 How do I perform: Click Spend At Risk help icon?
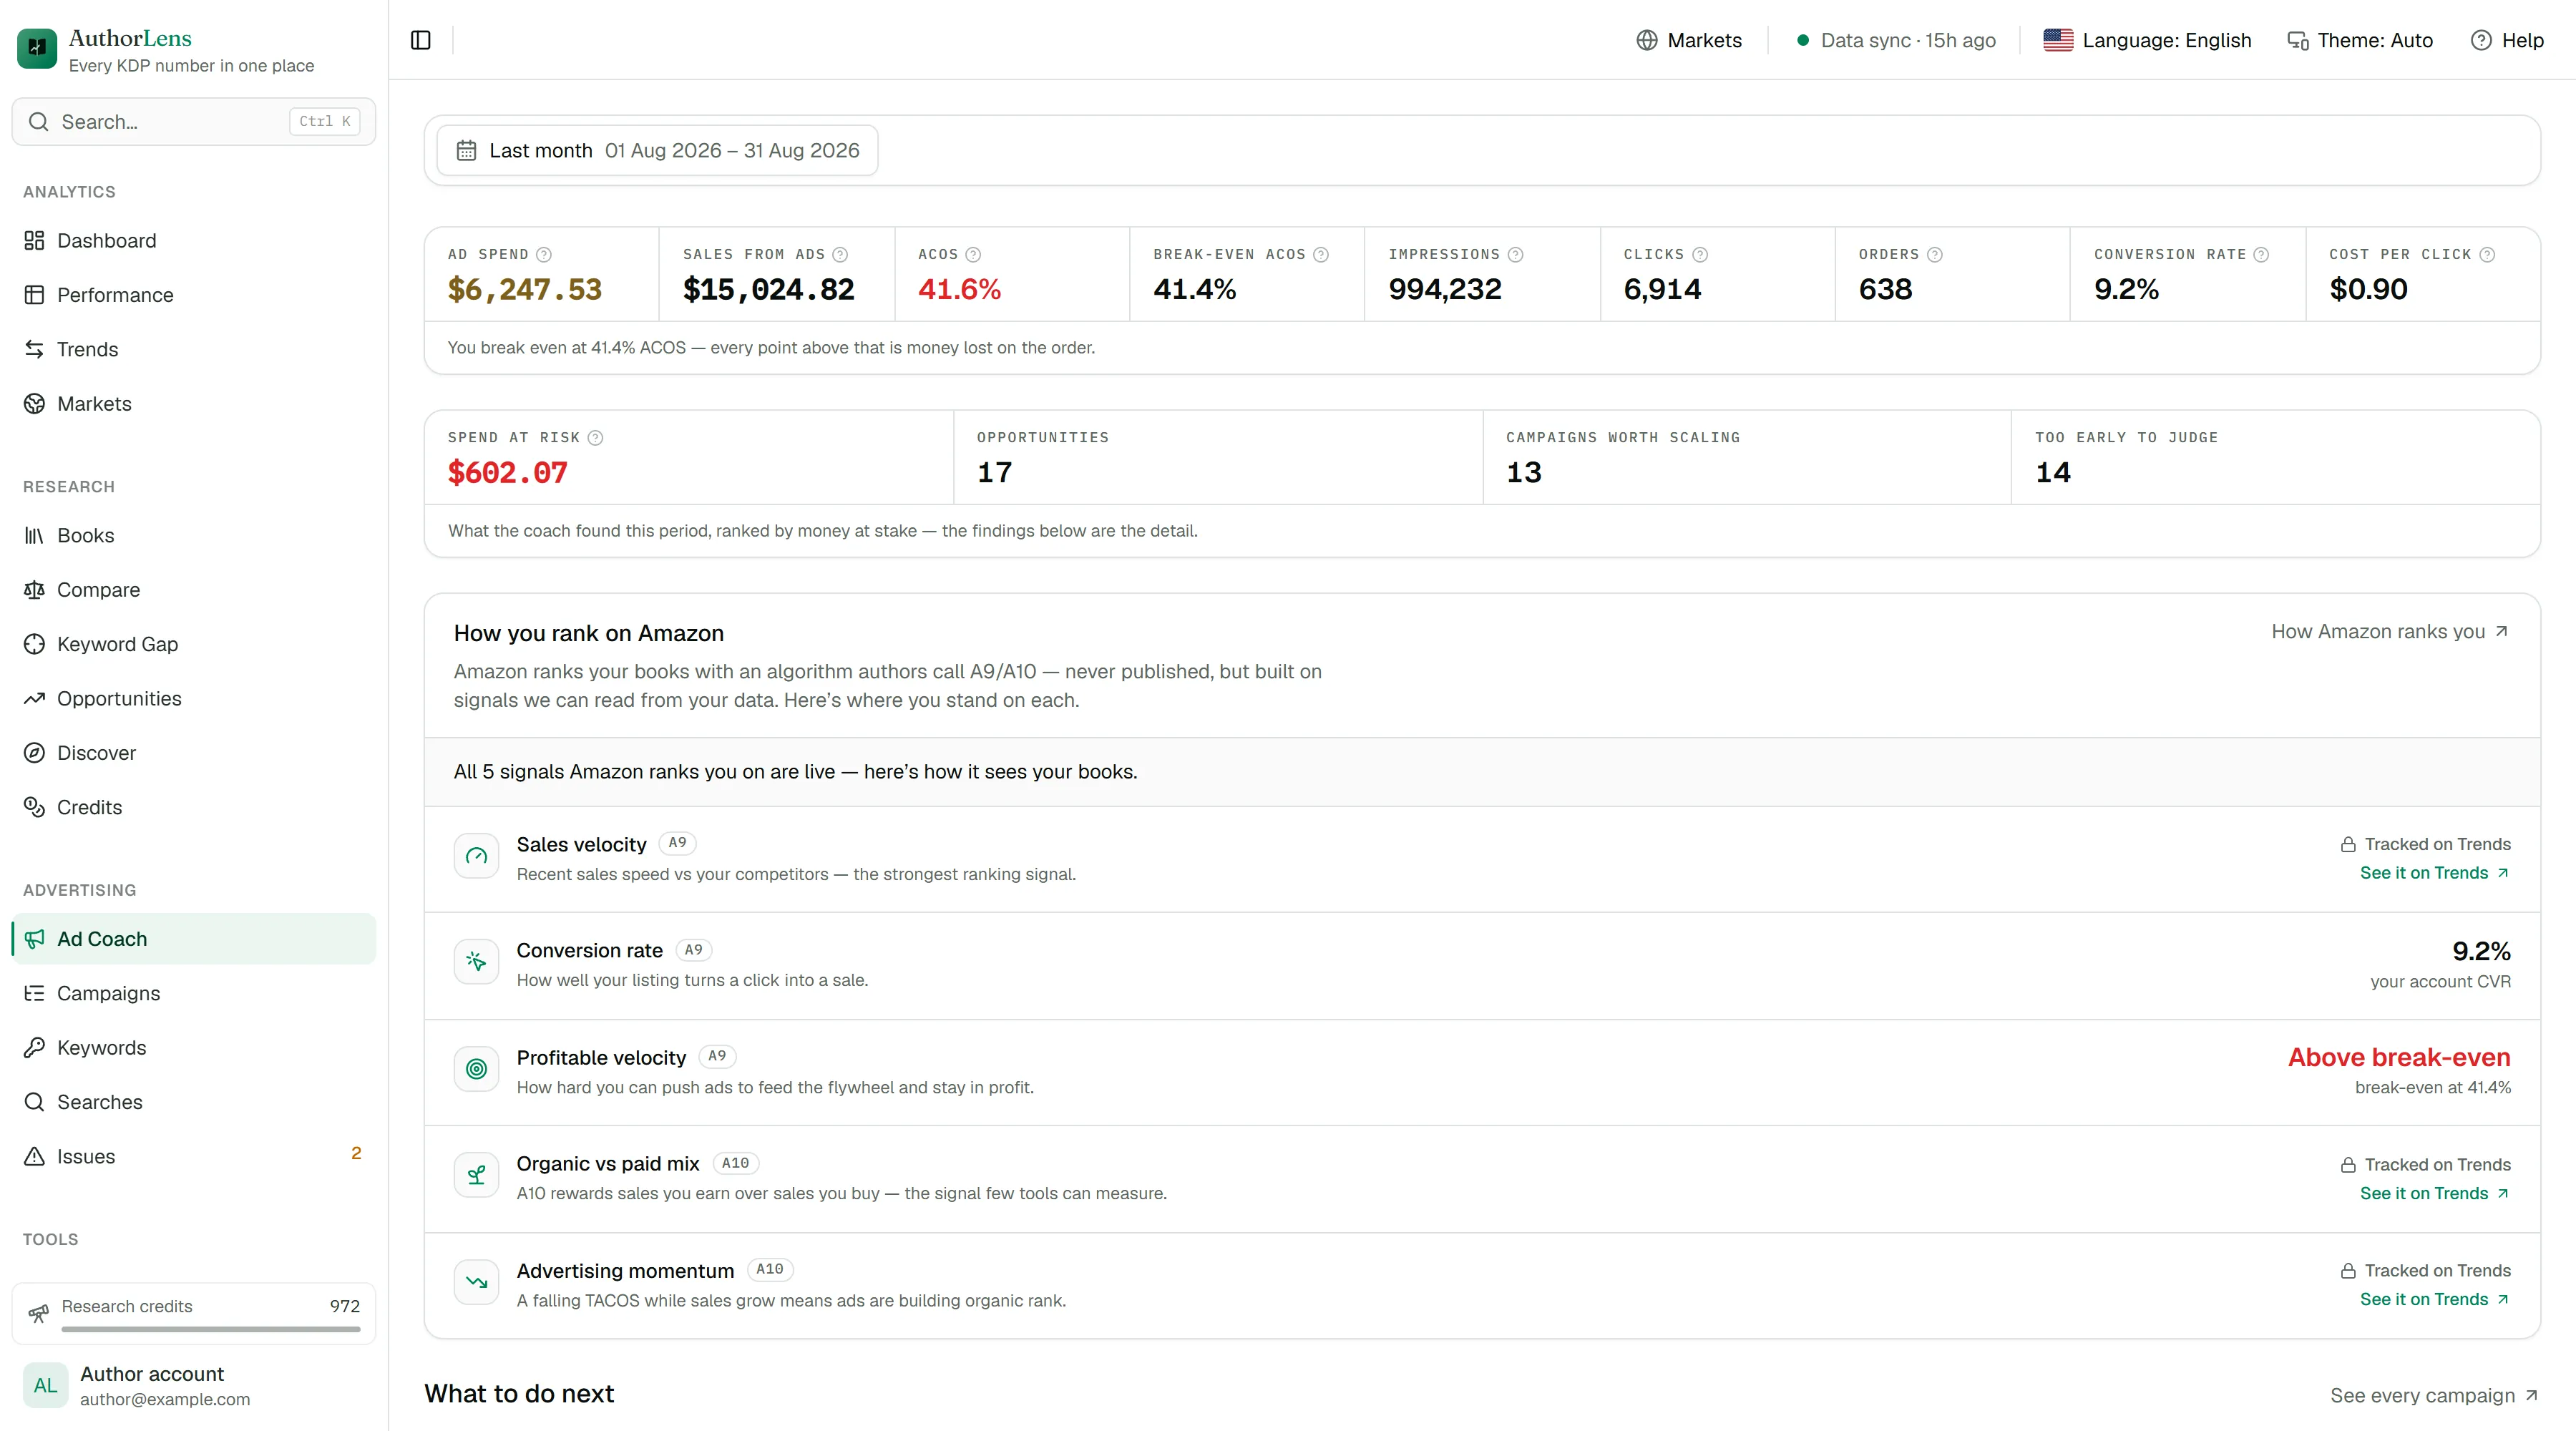coord(595,438)
